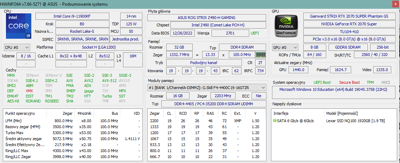Click the DDR4-4405 / PC4-35200 type field
The width and height of the screenshot is (400, 163).
[x=214, y=104]
